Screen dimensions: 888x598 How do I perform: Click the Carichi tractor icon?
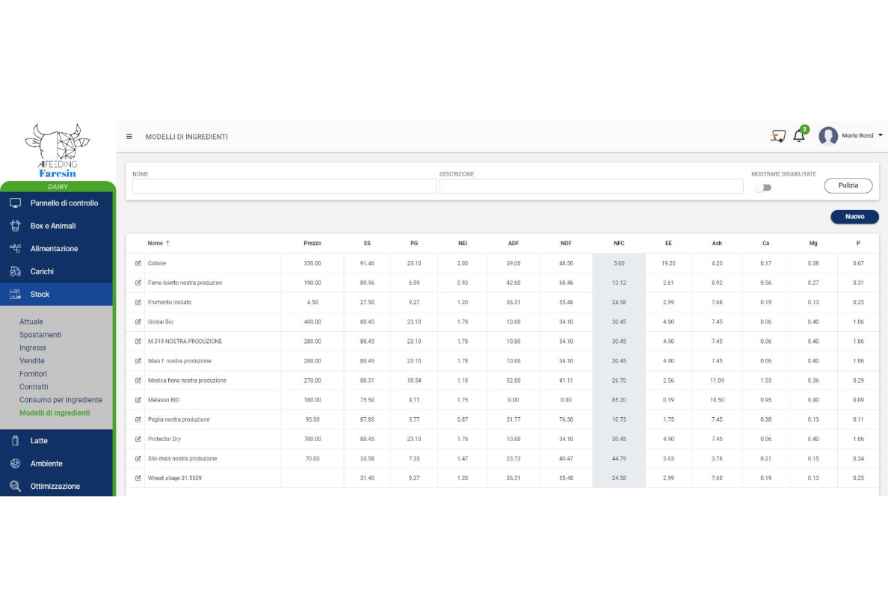point(15,271)
